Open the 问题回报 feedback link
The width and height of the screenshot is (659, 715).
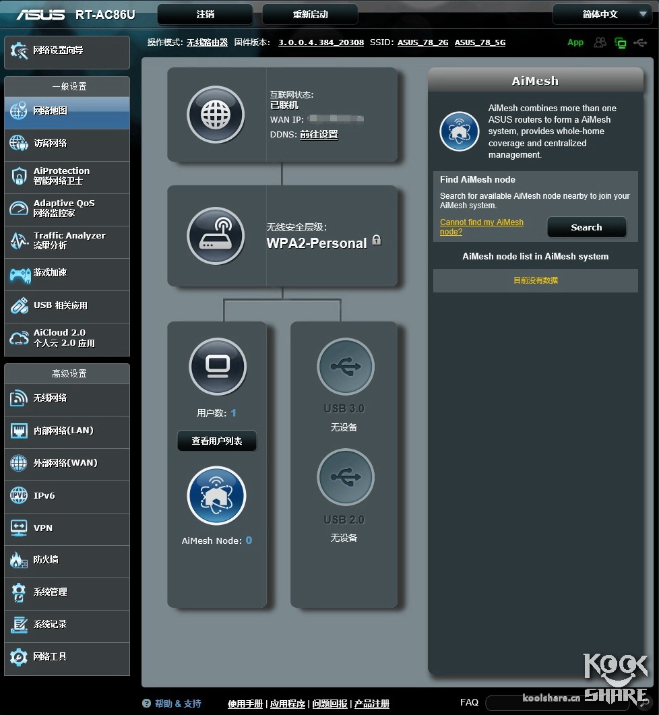click(329, 704)
